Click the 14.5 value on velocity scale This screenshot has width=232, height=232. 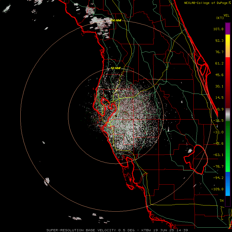[219, 98]
